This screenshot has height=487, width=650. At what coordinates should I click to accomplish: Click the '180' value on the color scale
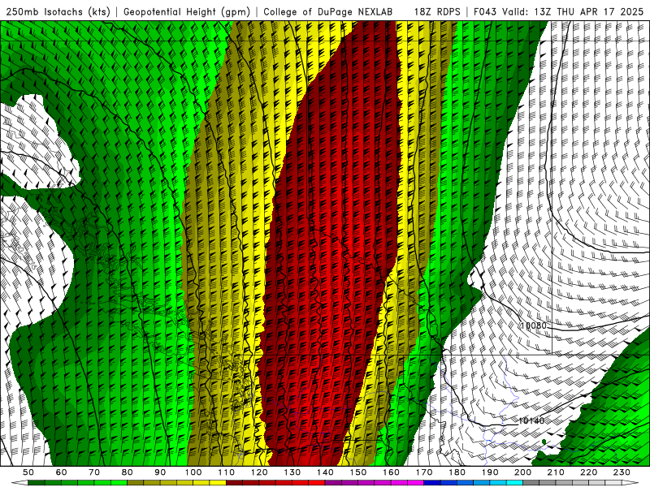coord(457,472)
